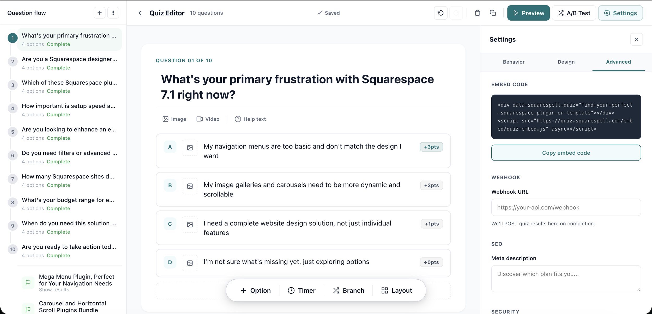Click the embed code block
Screen dimensions: 652x314
pyautogui.click(x=566, y=117)
